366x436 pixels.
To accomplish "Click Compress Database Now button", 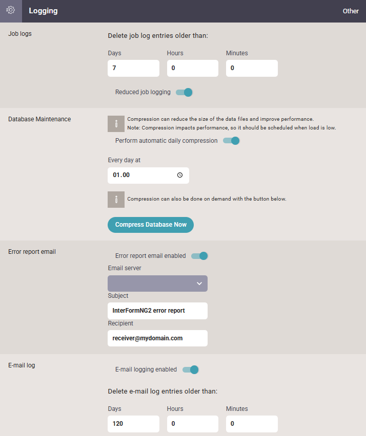I will point(151,225).
